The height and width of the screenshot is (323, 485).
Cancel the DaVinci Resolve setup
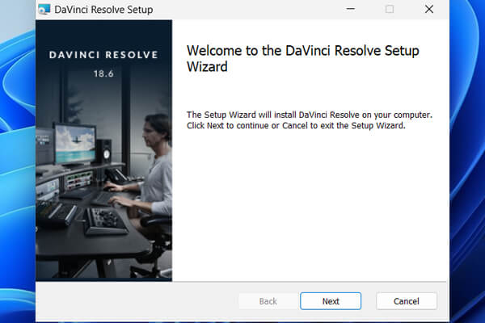click(407, 301)
